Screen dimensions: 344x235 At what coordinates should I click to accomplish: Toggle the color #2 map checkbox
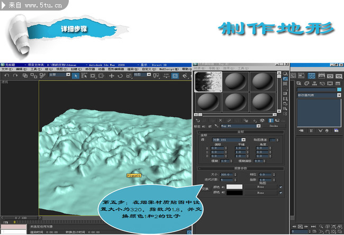click(280, 193)
